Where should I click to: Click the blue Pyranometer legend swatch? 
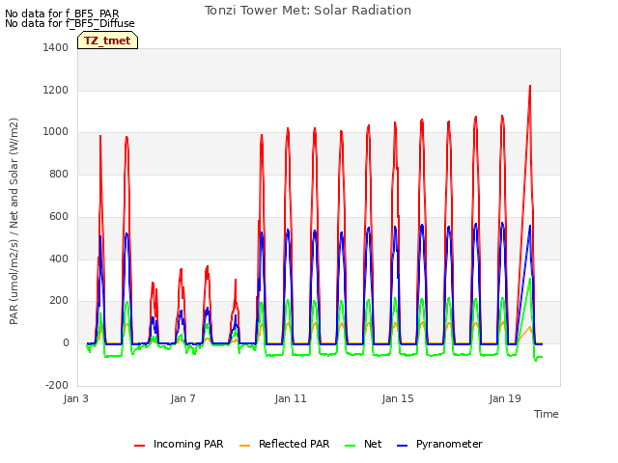[402, 446]
